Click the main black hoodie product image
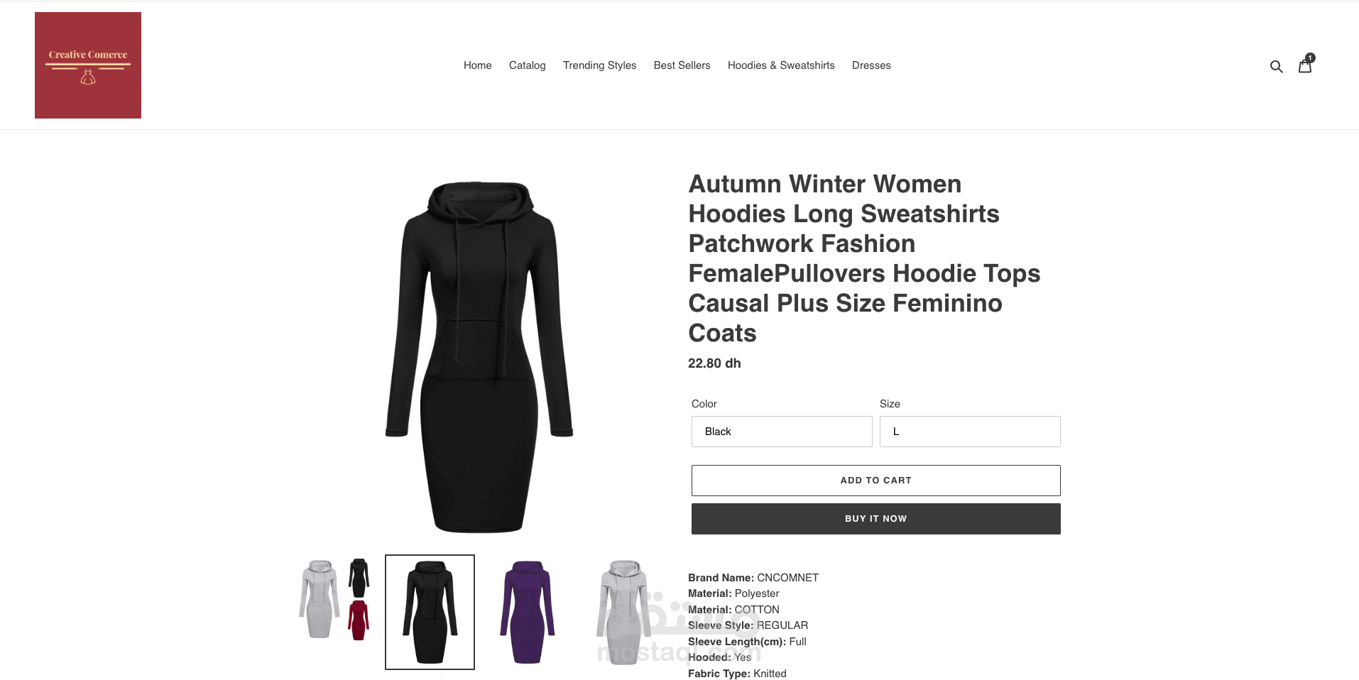 coord(479,357)
